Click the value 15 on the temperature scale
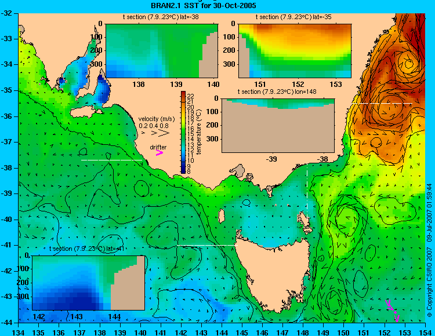 pyautogui.click(x=191, y=134)
